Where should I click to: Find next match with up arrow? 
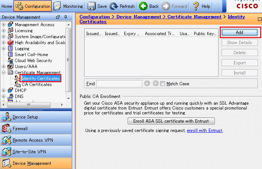coord(156,83)
